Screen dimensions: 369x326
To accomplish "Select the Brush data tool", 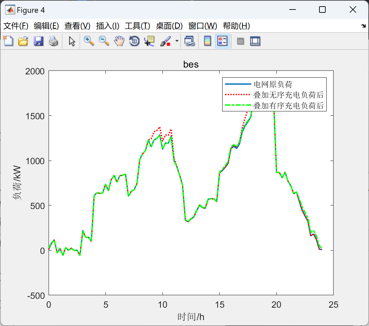I will tap(165, 41).
